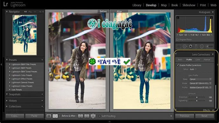
Task: Open the Print module
Action: 203,5
